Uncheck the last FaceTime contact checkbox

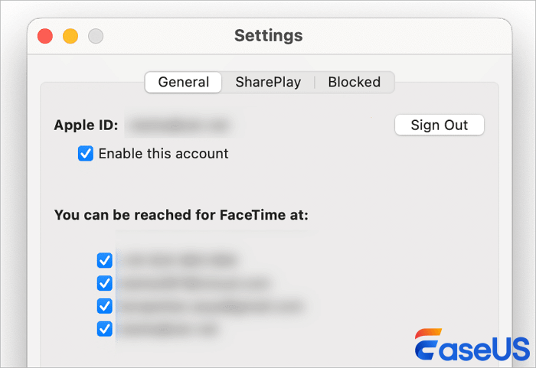105,329
